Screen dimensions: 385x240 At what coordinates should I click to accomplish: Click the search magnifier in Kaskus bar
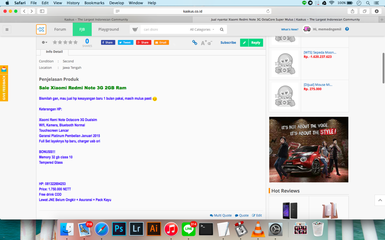[222, 29]
